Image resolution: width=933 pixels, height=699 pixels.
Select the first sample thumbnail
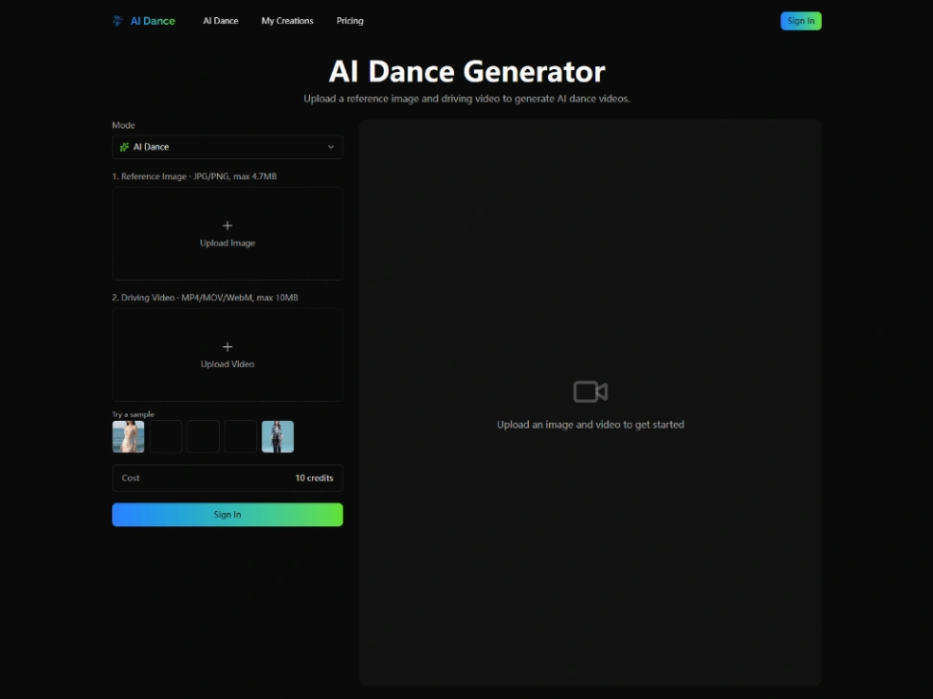click(129, 436)
